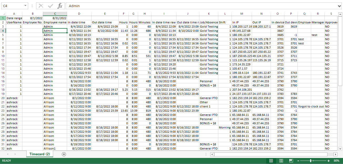This screenshot has height=164, width=343.
Task: Click the Enter checkmark in formula bar
Action: pyautogui.click(x=51, y=6)
